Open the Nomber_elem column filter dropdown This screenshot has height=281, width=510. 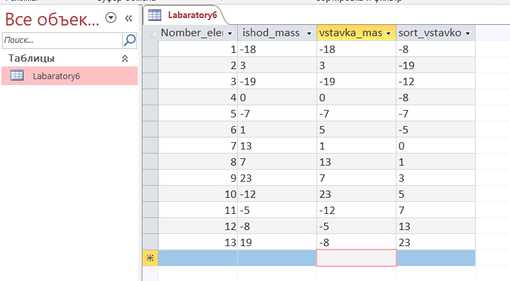tap(230, 33)
